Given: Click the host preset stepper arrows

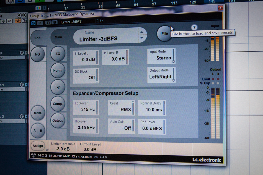Looking at the screenshot, I should click(x=97, y=21).
